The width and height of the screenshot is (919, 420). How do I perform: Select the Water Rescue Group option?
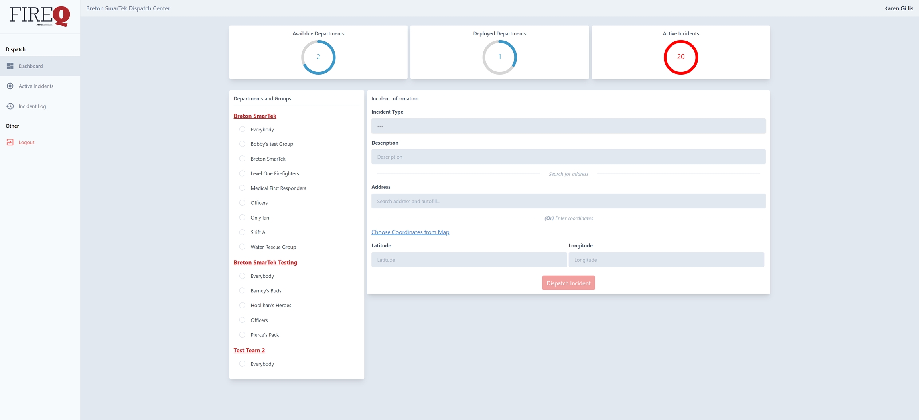click(x=242, y=247)
